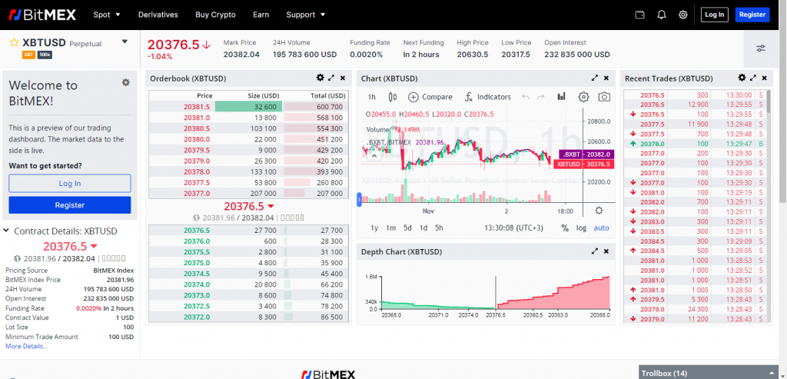787x379 pixels.
Task: Take a chart snapshot with camera icon
Action: pos(604,97)
